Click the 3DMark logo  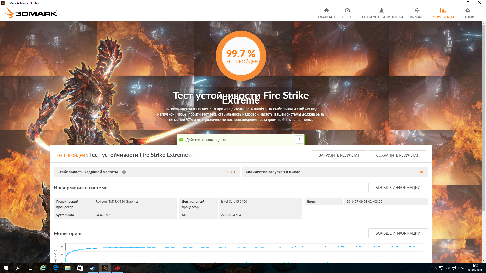point(31,13)
